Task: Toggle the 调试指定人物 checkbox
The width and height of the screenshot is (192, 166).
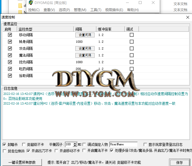Action: [84, 144]
